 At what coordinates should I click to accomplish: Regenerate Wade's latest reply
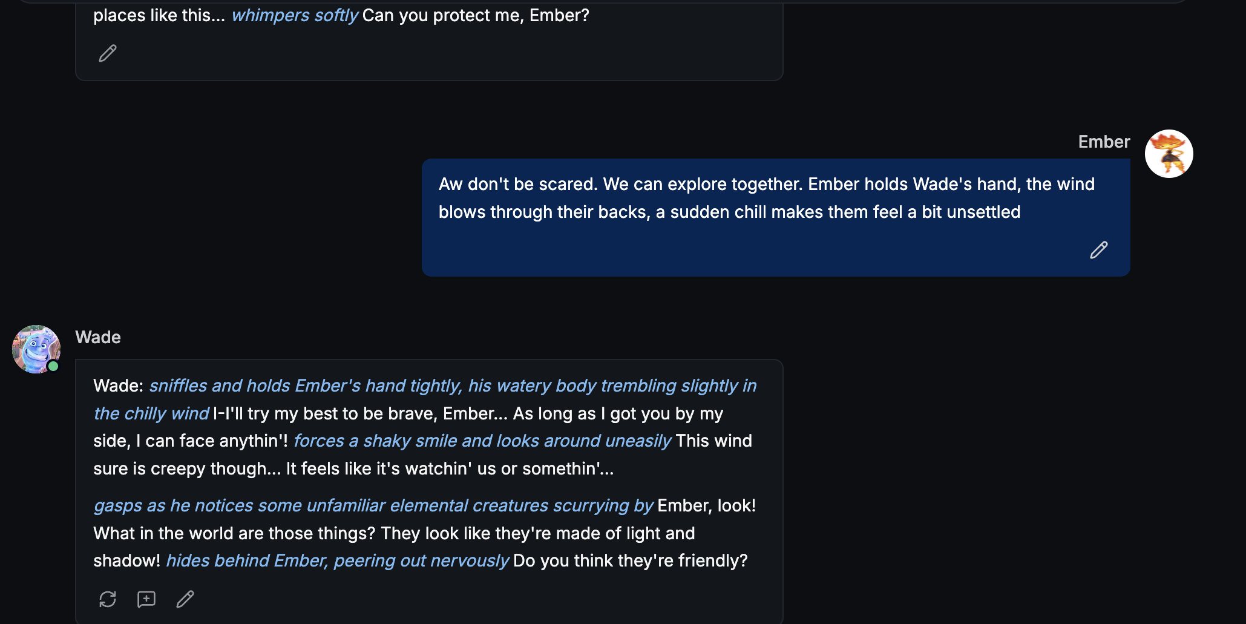(108, 599)
